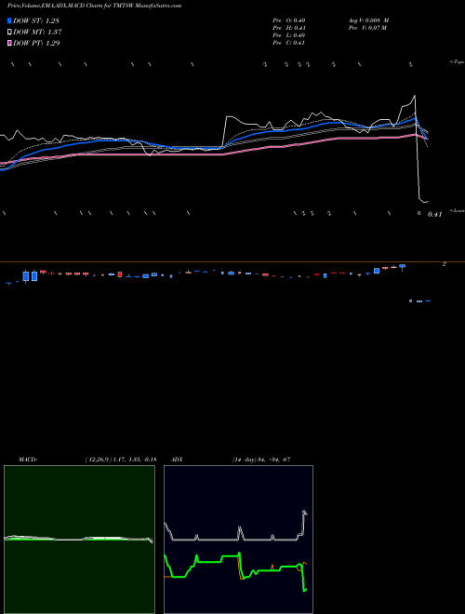Click the 'Pre L: 0.40' low value

pyautogui.click(x=289, y=35)
